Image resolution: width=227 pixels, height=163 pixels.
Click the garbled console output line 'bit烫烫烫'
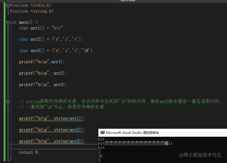(x=135, y=143)
